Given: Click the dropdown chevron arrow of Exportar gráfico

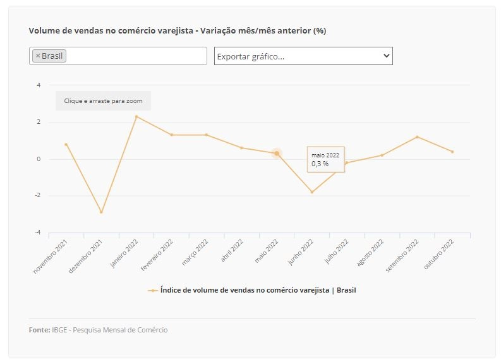Looking at the screenshot, I should tap(386, 56).
